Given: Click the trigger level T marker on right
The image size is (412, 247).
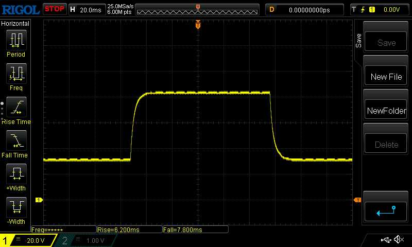Looking at the screenshot, I should pos(357,200).
